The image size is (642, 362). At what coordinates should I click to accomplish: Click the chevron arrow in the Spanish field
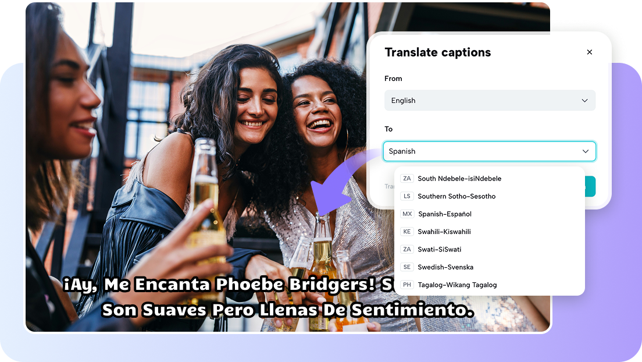tap(586, 151)
